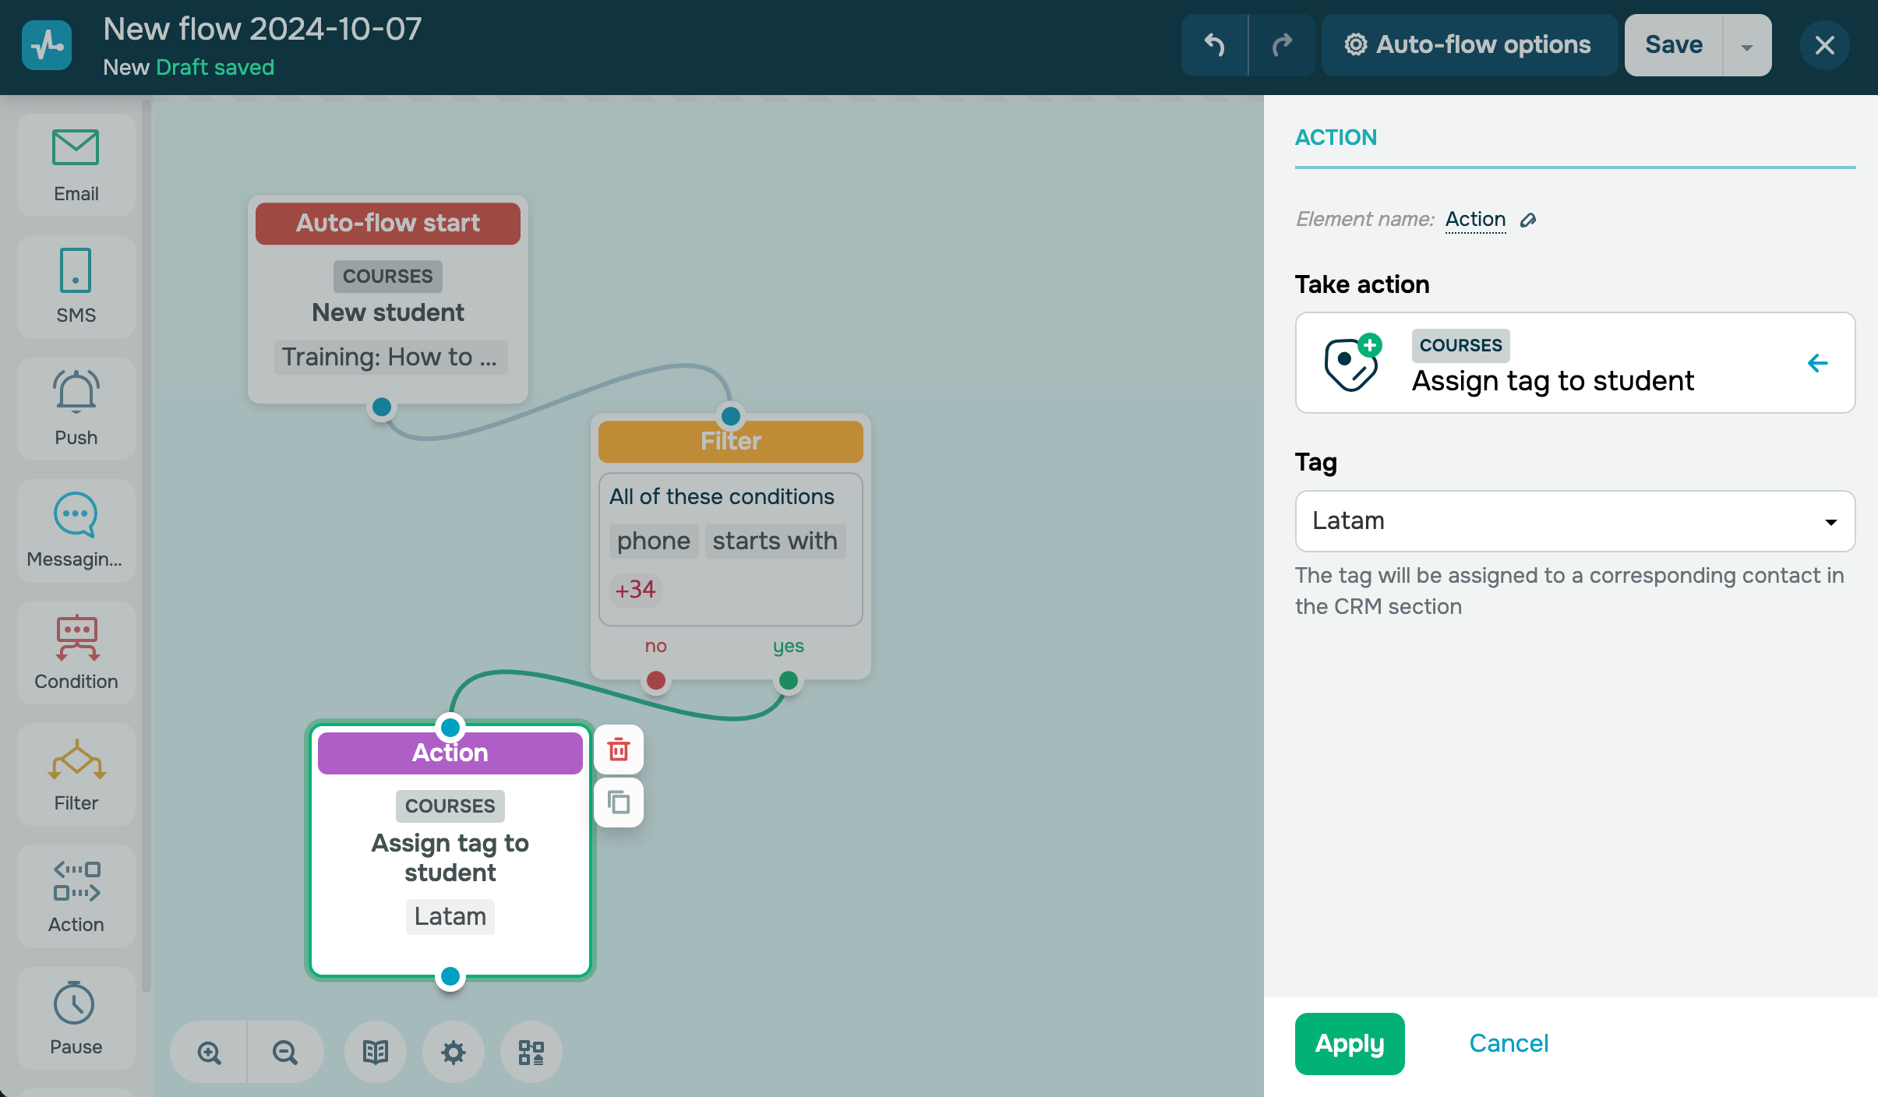1878x1097 pixels.
Task: Add a Push notification element
Action: [76, 409]
